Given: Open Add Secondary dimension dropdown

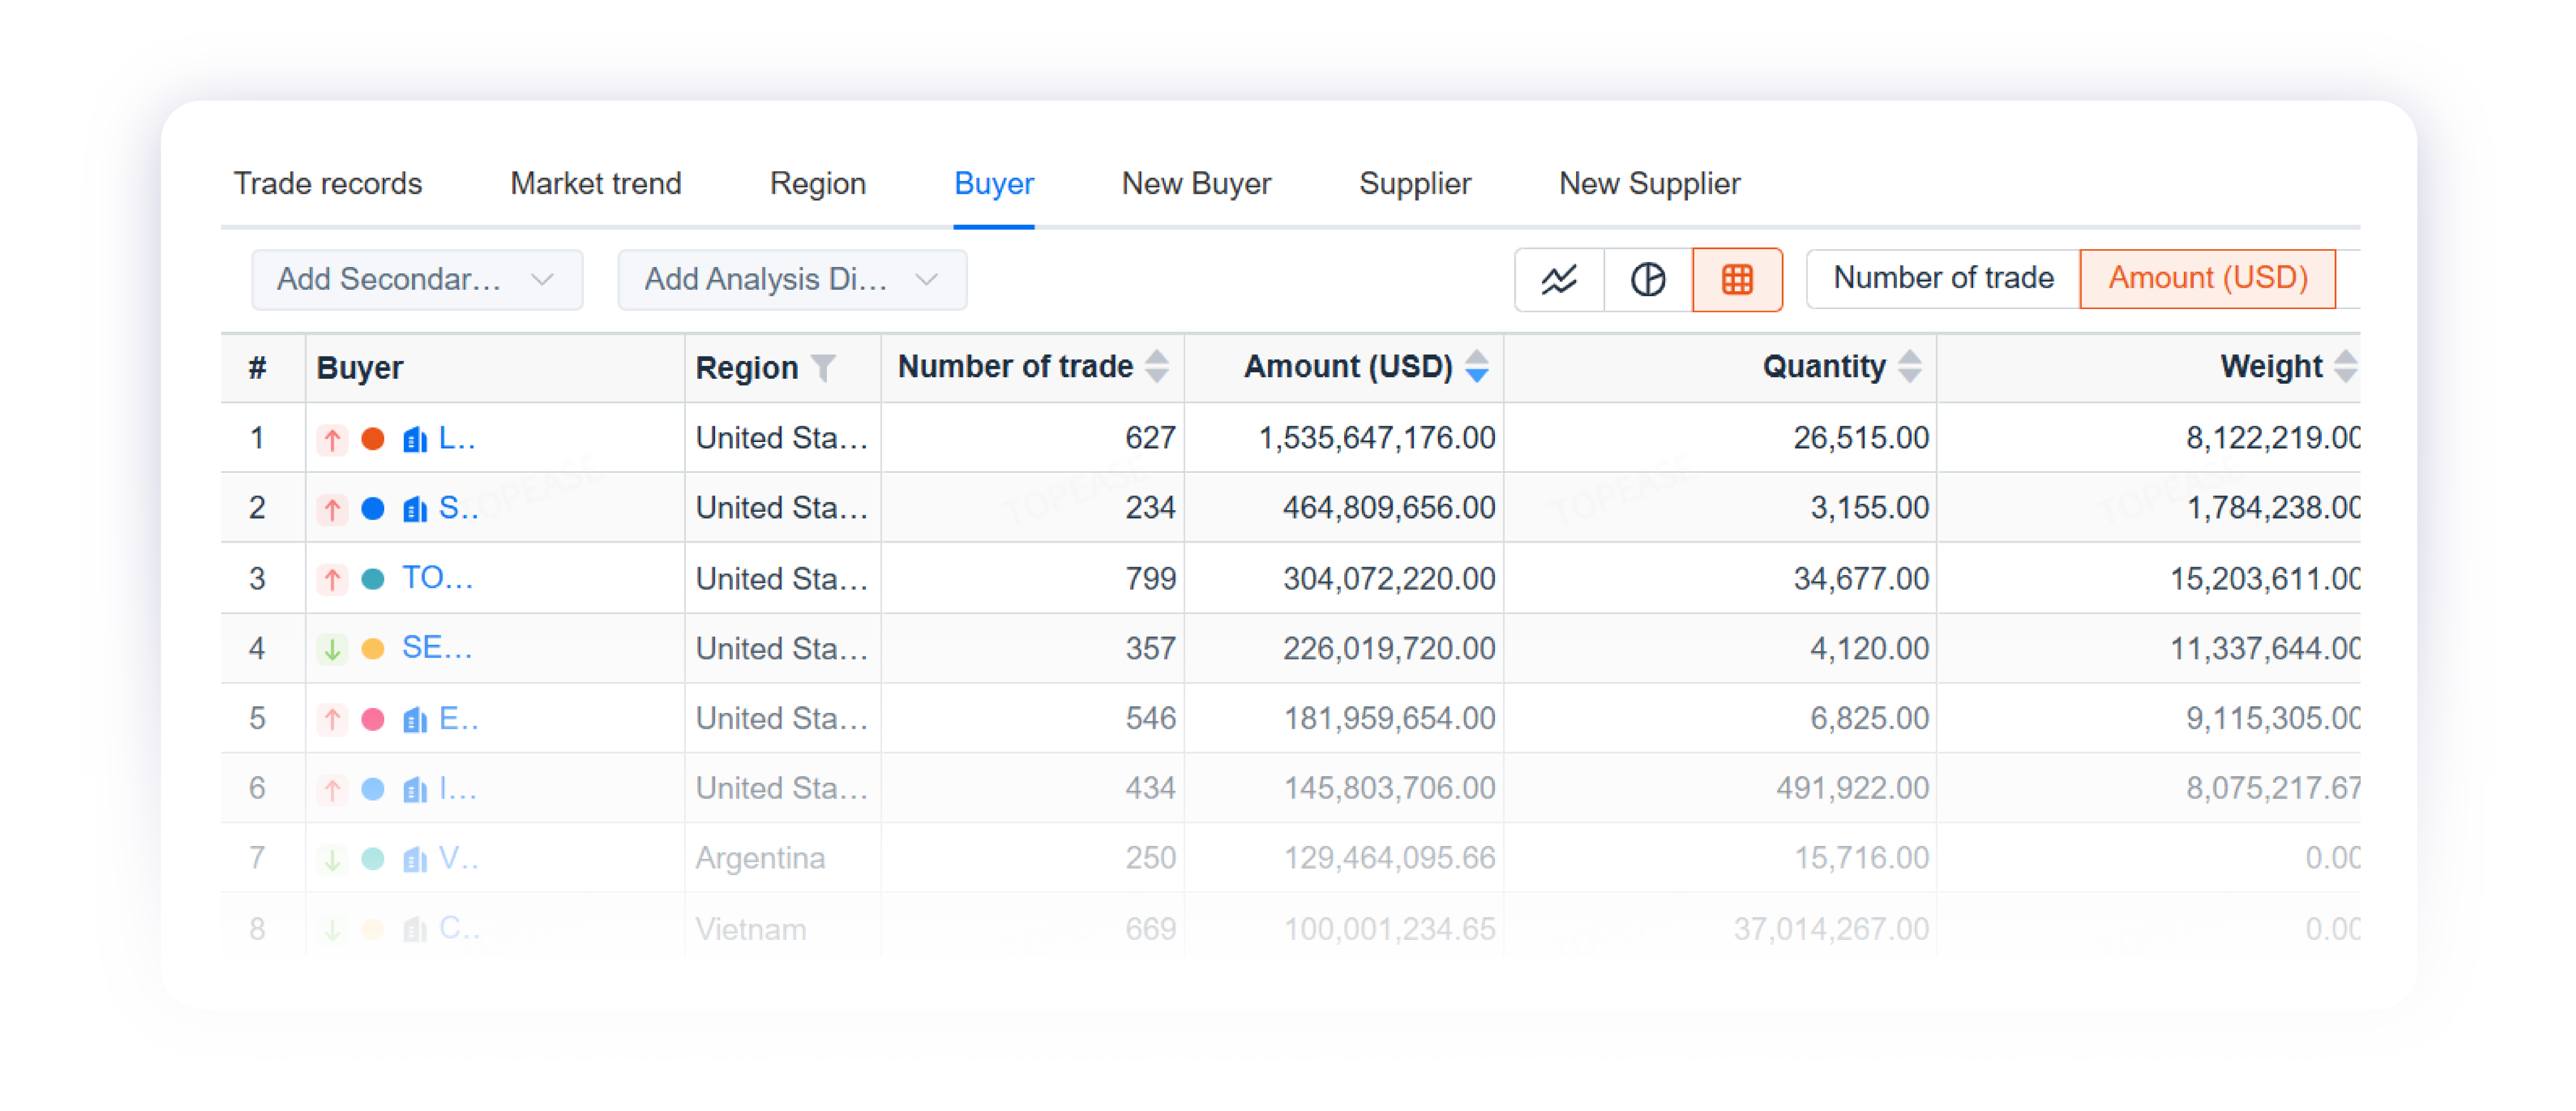Looking at the screenshot, I should click(417, 279).
